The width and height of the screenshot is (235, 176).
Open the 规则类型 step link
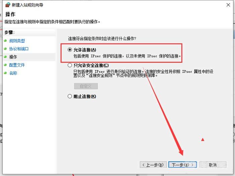(x=17, y=41)
